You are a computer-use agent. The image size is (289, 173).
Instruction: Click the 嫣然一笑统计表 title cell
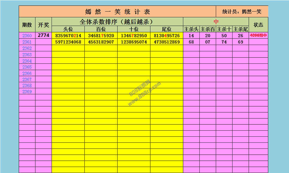coord(118,12)
